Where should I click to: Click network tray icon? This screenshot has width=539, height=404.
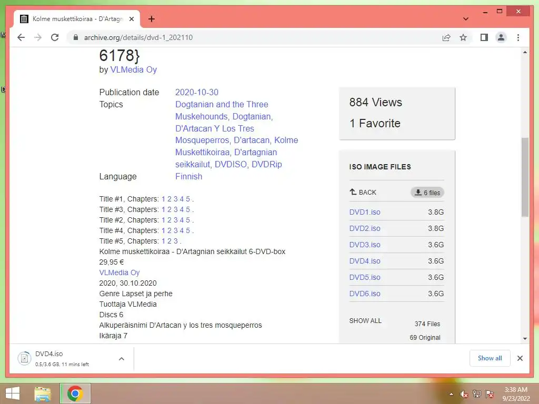point(477,394)
